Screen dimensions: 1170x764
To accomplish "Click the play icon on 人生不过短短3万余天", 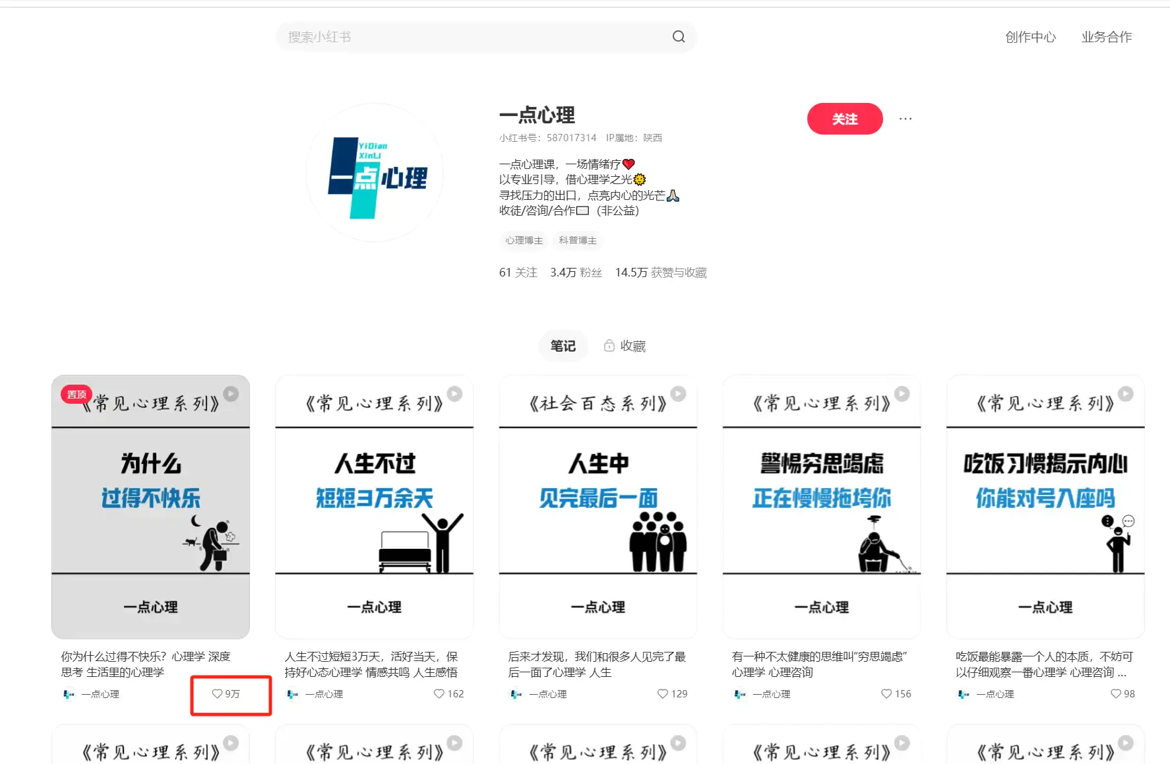I will [454, 393].
